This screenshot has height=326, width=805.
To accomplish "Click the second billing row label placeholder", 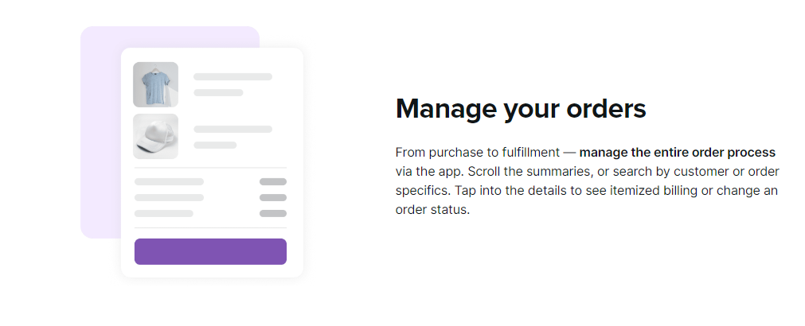I will [169, 198].
